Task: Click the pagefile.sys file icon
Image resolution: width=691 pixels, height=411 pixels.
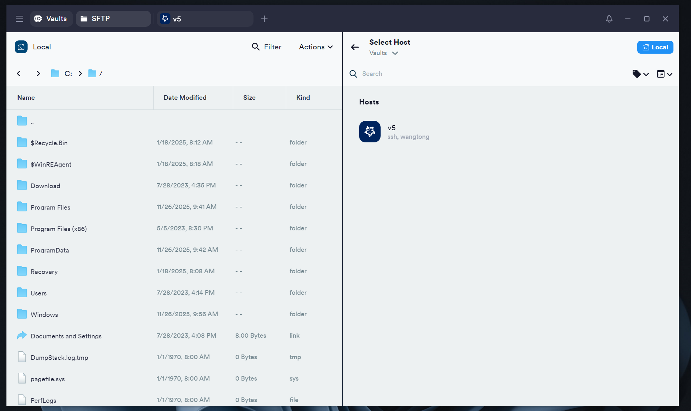Action: pyautogui.click(x=22, y=378)
